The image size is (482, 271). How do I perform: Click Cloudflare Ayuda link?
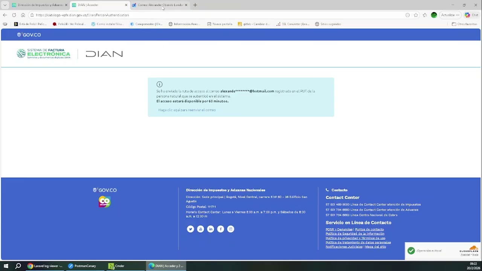coord(475,254)
